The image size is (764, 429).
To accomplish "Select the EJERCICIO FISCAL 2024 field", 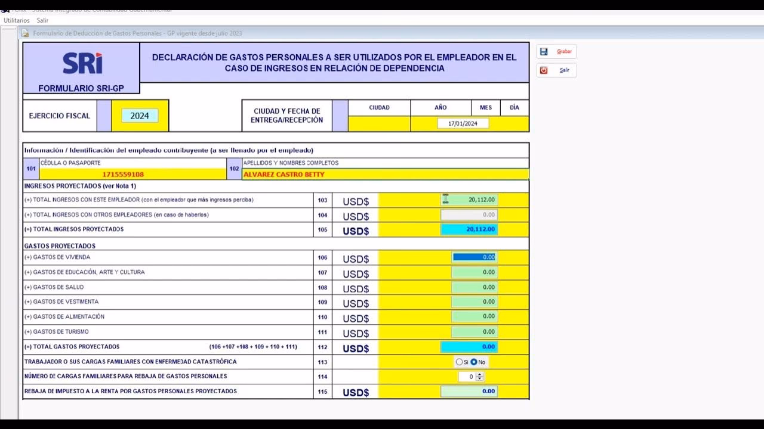I will click(x=139, y=115).
